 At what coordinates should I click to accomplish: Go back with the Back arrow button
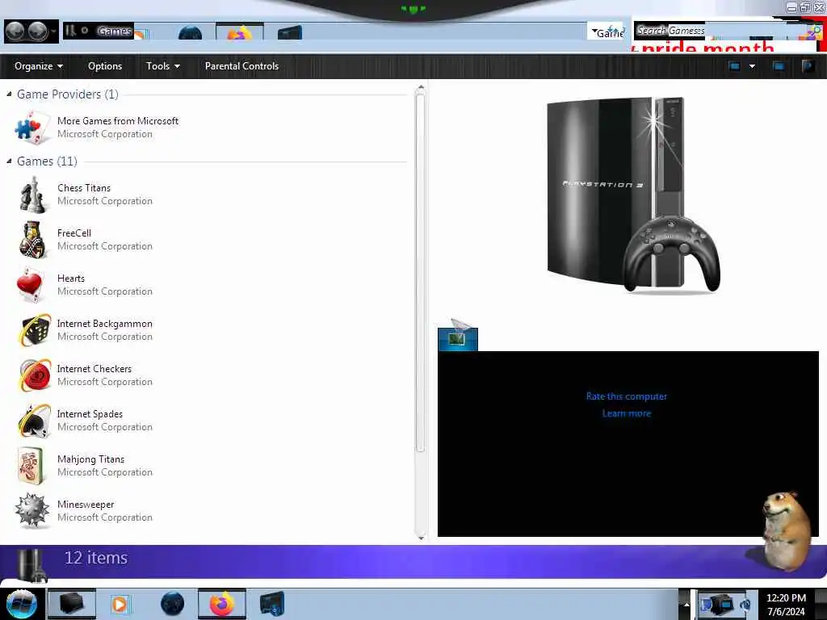click(15, 31)
